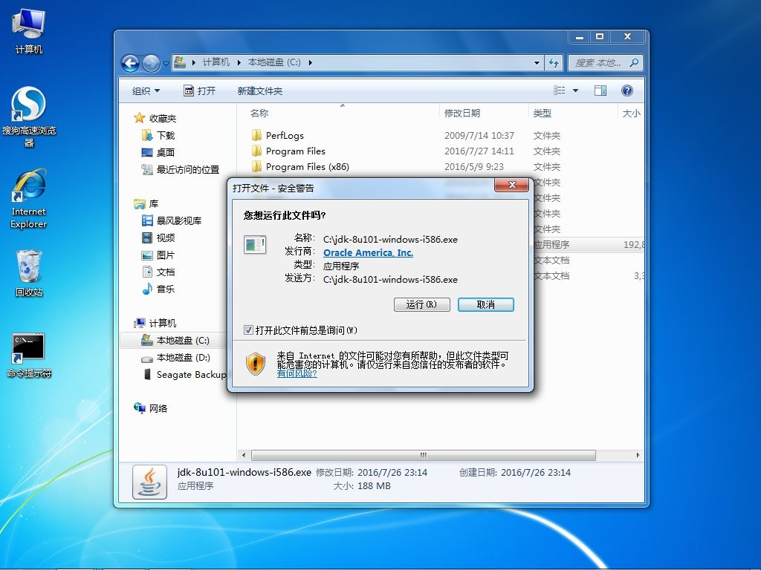Click the security shield warning icon

256,364
